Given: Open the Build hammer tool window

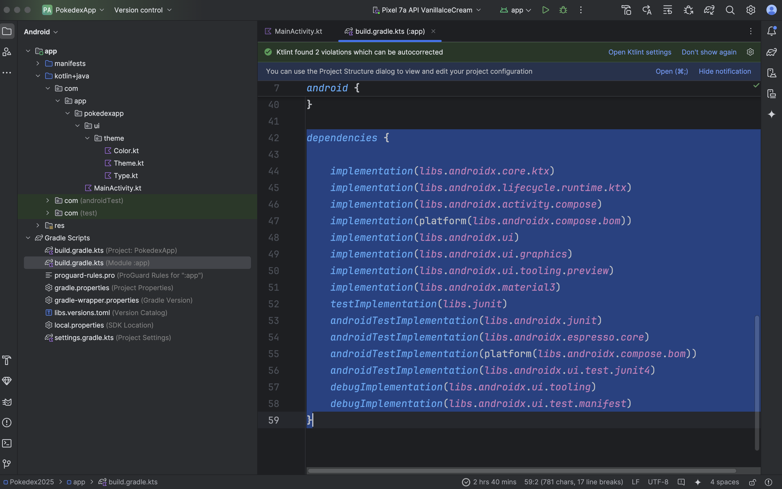Looking at the screenshot, I should click(x=7, y=360).
